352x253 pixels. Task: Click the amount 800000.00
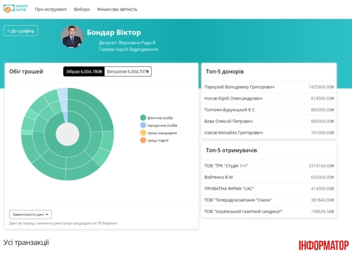pyautogui.click(x=322, y=121)
